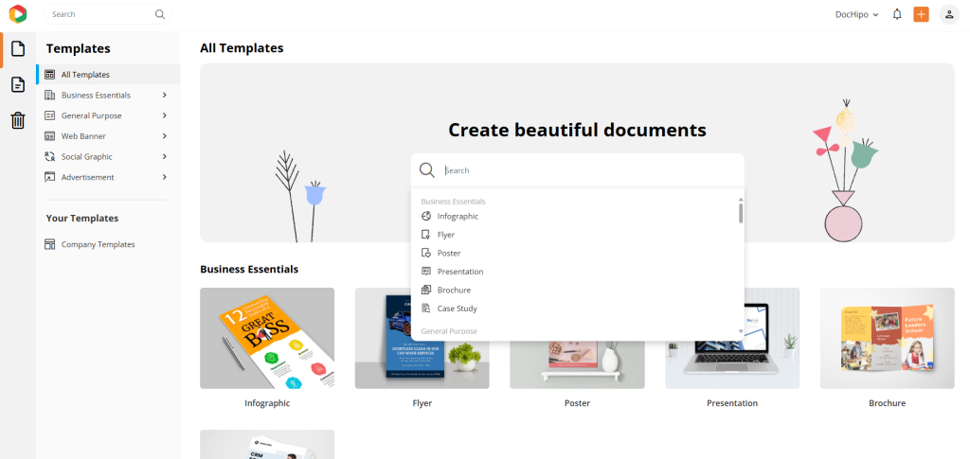This screenshot has height=459, width=970.
Task: Click the Poster caption under thumbnail
Action: point(577,403)
